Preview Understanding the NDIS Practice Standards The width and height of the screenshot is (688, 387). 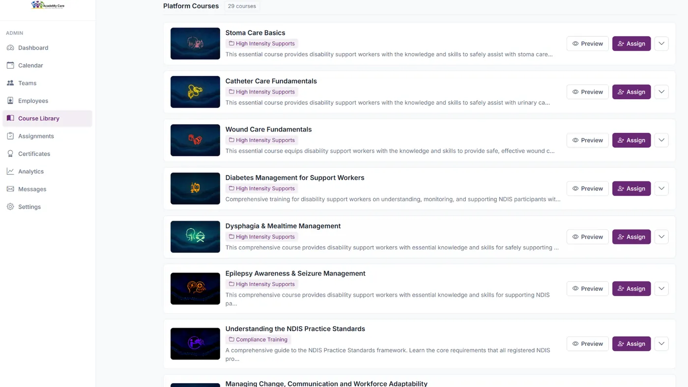pos(587,344)
